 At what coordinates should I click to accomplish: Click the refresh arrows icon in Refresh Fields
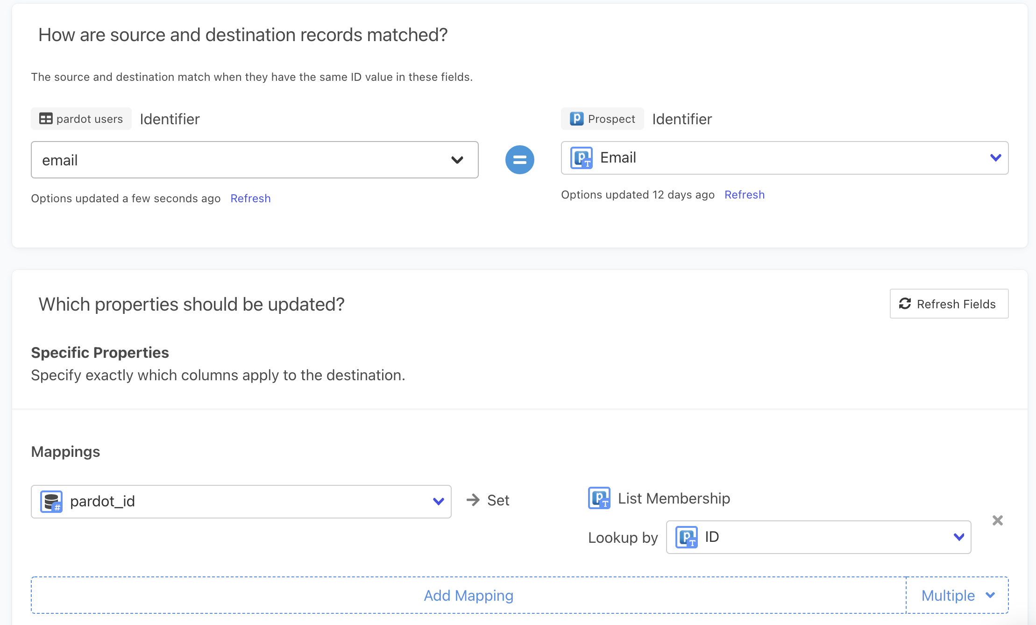(905, 304)
